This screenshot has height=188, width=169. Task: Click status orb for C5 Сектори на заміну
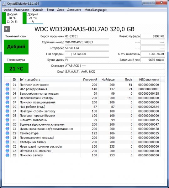pos(7,142)
